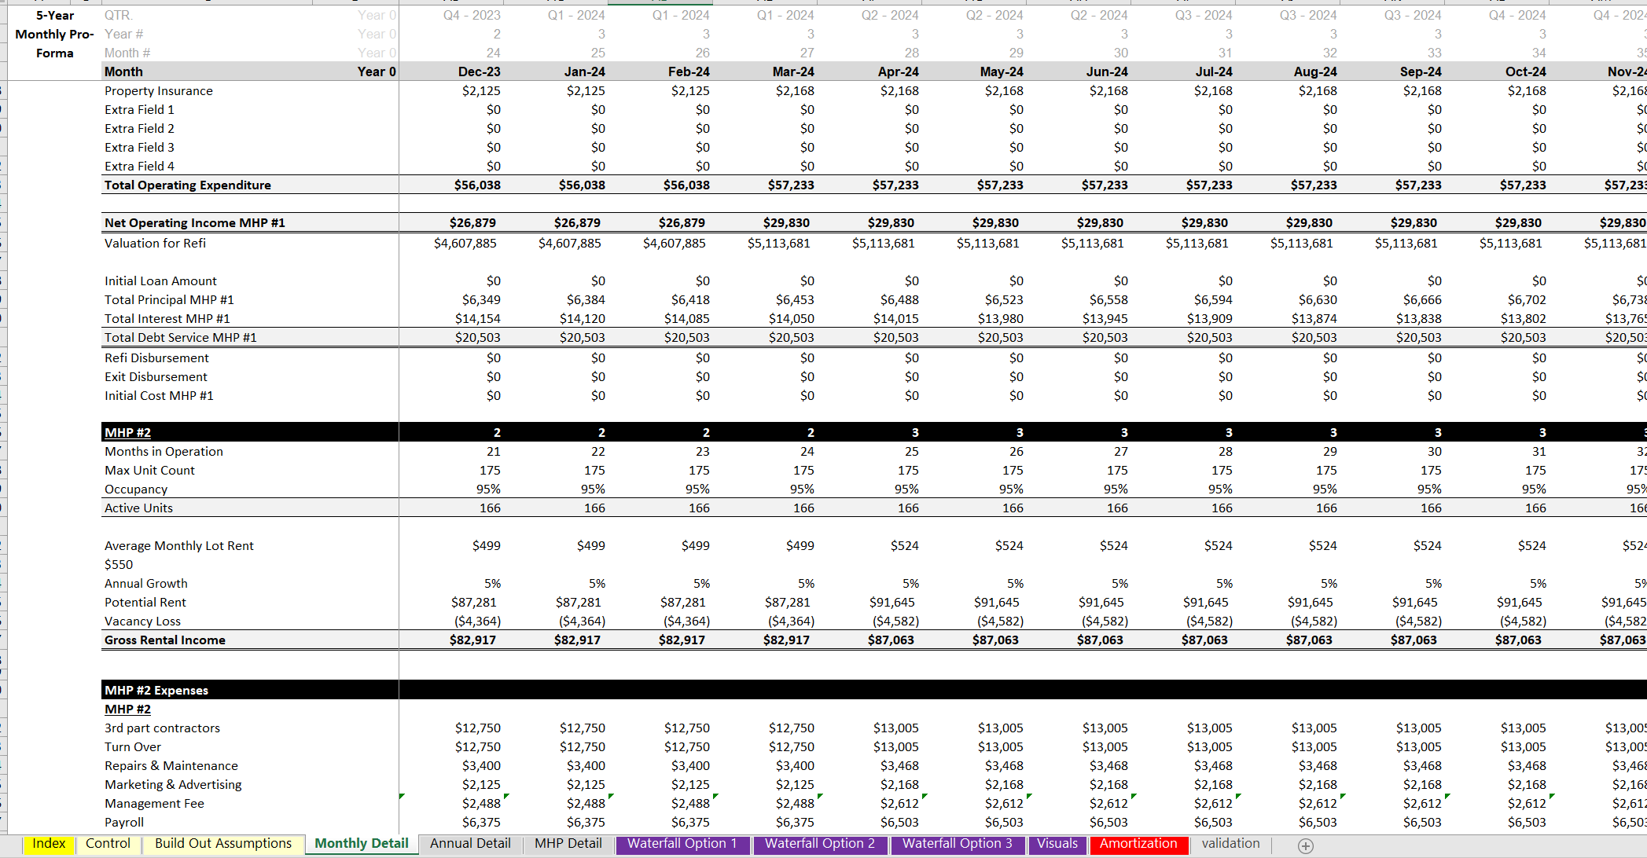The height and width of the screenshot is (858, 1647).
Task: Select the Mar-24 column header cell
Action: coord(794,71)
